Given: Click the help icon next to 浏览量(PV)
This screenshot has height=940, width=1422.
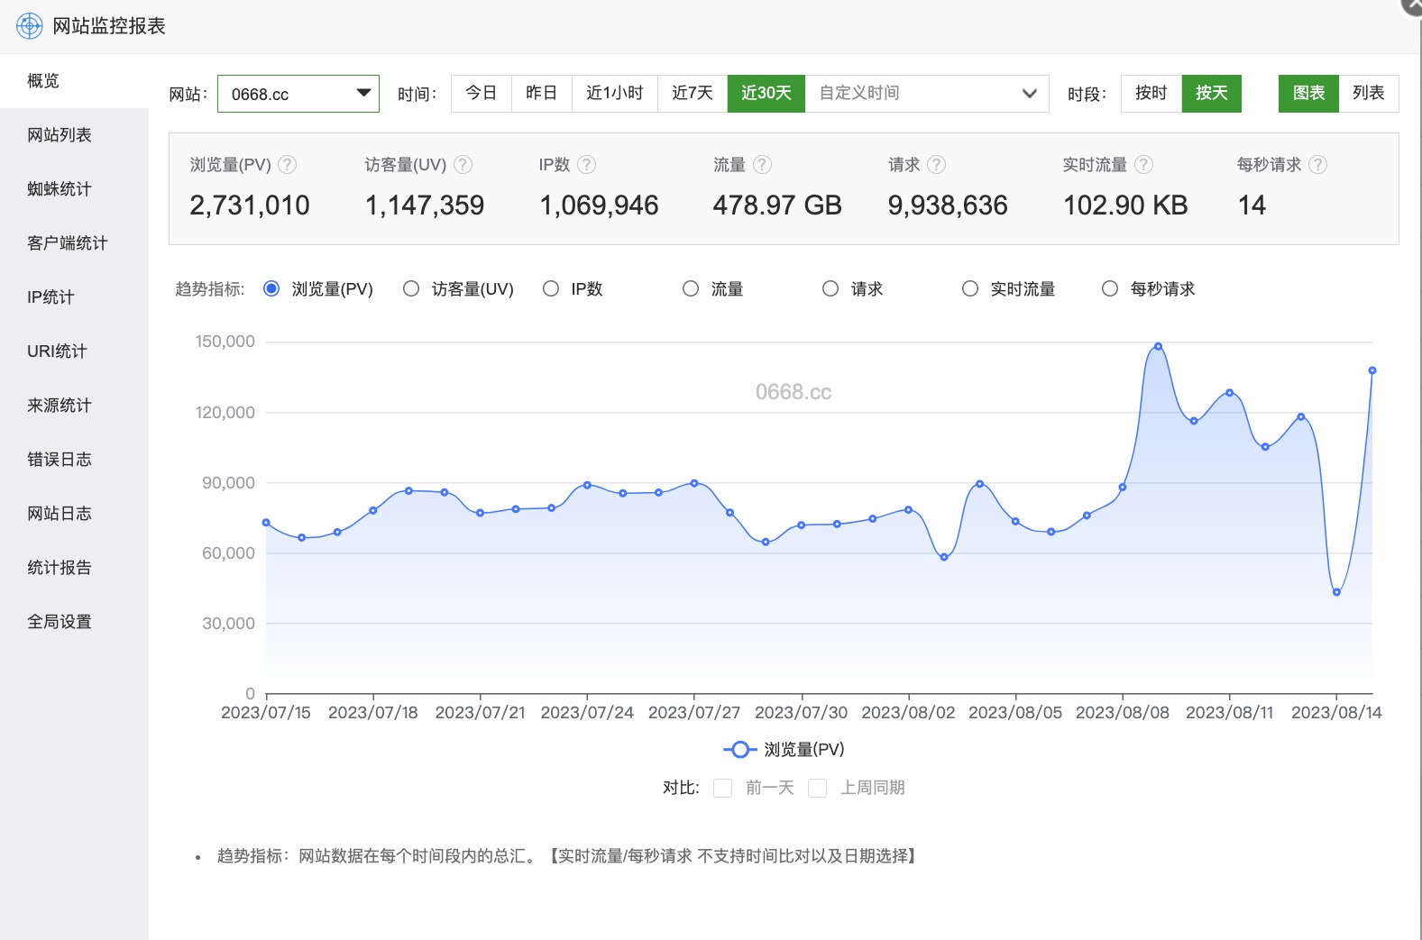Looking at the screenshot, I should pos(287,165).
